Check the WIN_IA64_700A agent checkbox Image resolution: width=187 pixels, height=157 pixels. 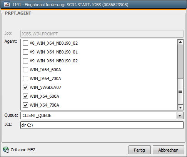[25, 78]
